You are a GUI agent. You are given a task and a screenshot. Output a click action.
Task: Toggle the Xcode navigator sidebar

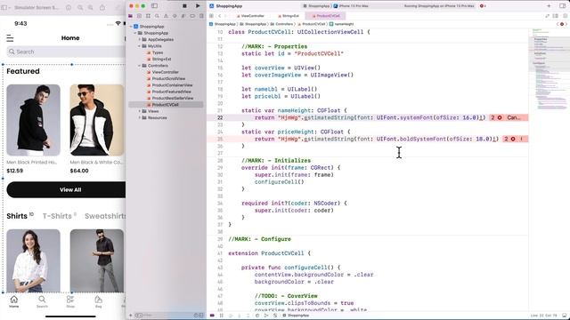point(154,6)
